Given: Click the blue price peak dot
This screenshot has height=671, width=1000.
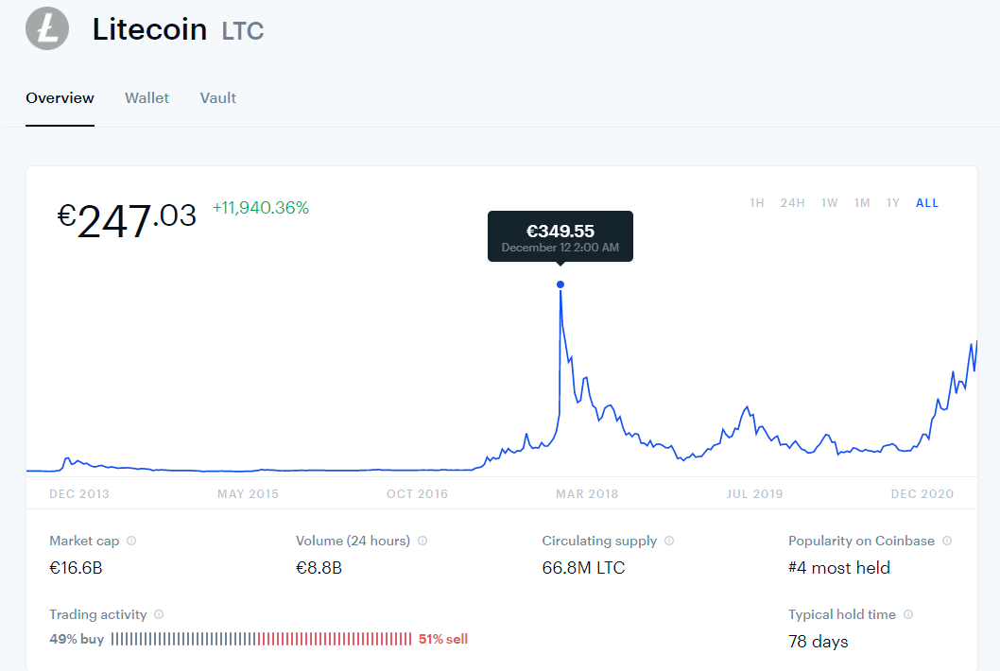Looking at the screenshot, I should coord(560,284).
